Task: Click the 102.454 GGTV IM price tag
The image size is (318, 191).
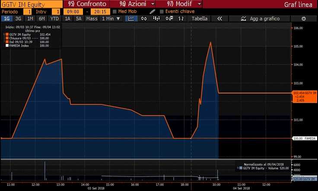Action: 305,97
